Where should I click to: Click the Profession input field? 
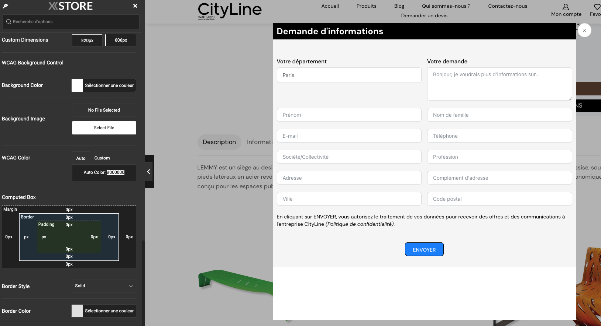499,157
